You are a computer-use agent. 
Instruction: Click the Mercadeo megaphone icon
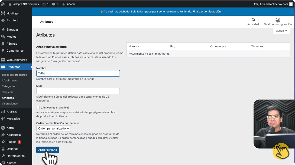(3, 118)
